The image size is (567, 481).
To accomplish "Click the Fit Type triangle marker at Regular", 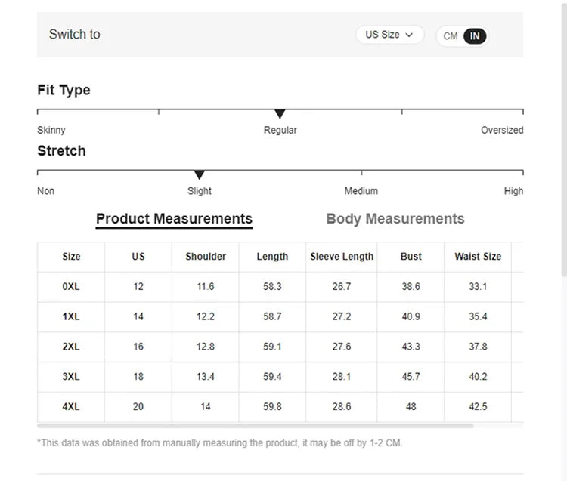I will (280, 114).
